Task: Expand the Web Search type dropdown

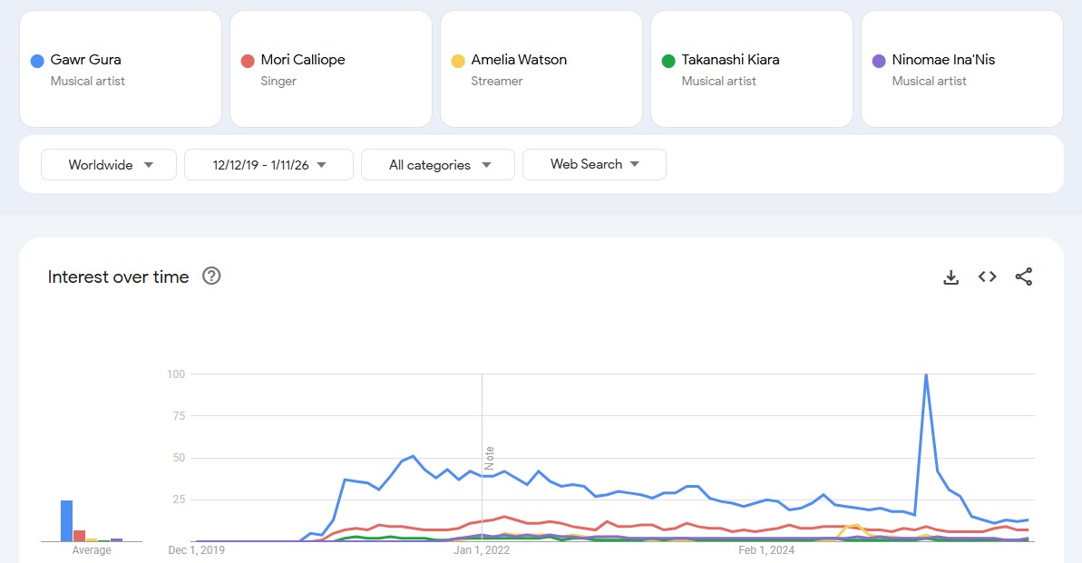Action: point(594,164)
